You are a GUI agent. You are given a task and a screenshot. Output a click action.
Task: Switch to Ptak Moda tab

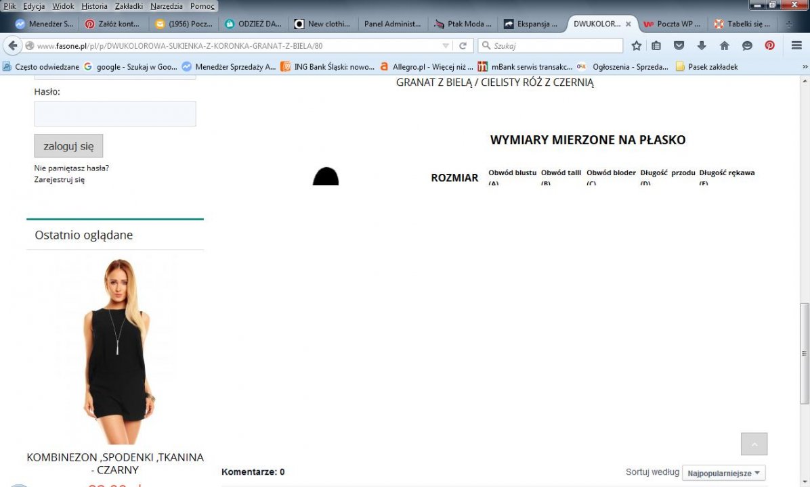tap(463, 24)
